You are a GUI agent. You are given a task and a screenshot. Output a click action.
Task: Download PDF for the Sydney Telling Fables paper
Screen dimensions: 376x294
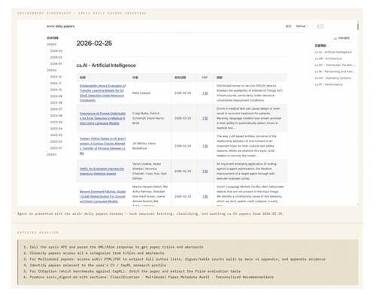coord(205,146)
